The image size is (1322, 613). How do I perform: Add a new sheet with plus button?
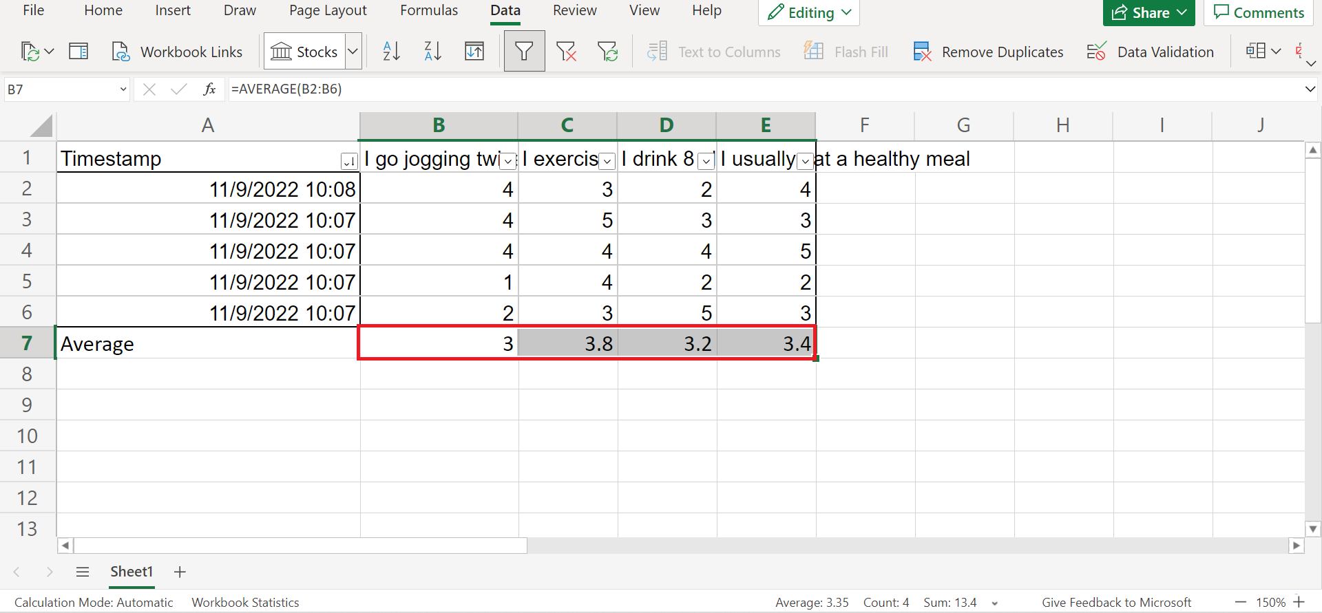180,572
